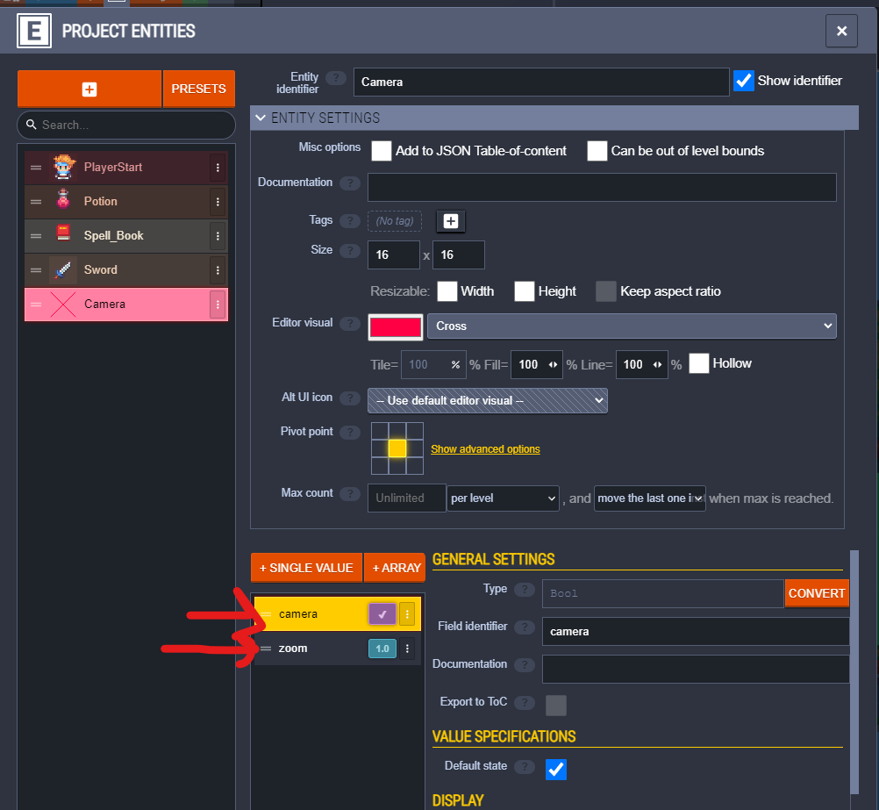This screenshot has width=879, height=810.
Task: Click the help icon next to Documentation
Action: [350, 183]
